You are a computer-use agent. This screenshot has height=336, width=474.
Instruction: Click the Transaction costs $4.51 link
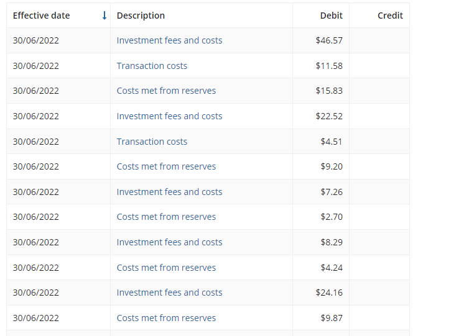152,142
